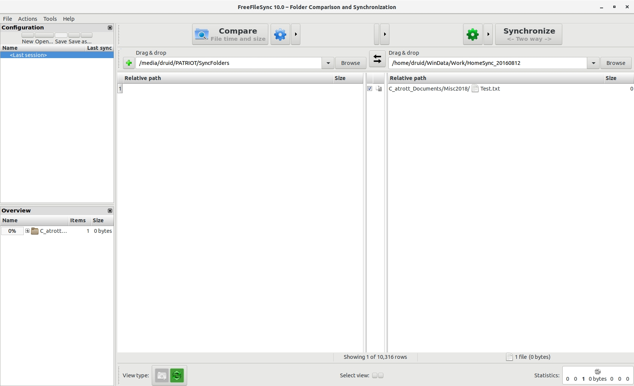Viewport: 634px width, 386px height.
Task: Click row number 1 in left grid
Action: pyautogui.click(x=120, y=89)
